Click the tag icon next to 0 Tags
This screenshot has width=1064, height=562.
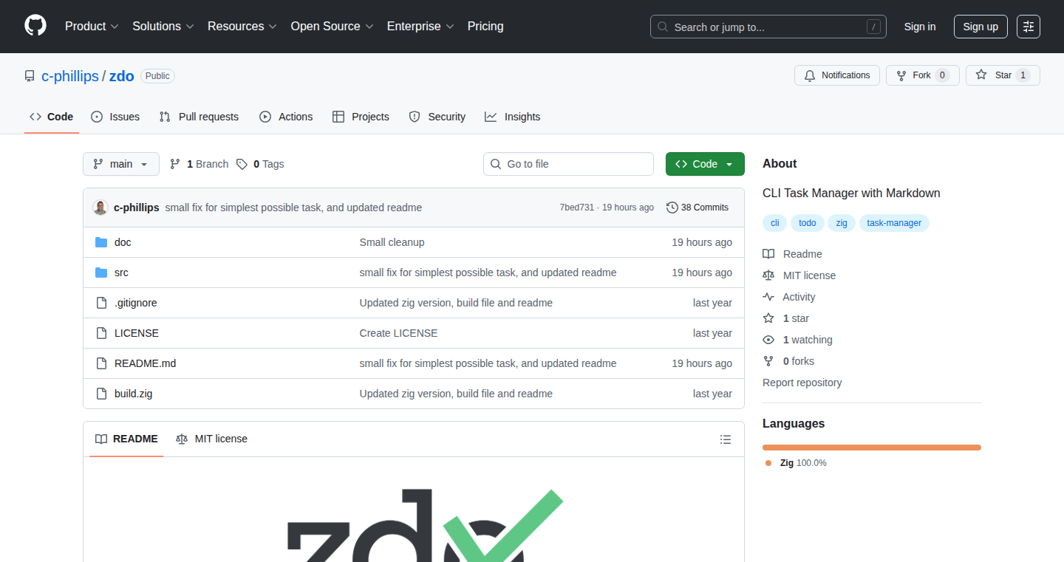[242, 164]
